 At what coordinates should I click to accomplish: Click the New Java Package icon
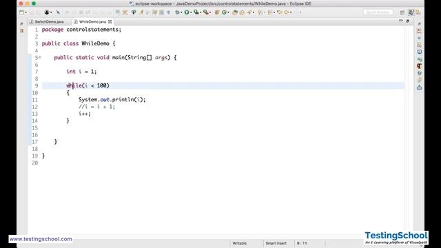pos(216,12)
